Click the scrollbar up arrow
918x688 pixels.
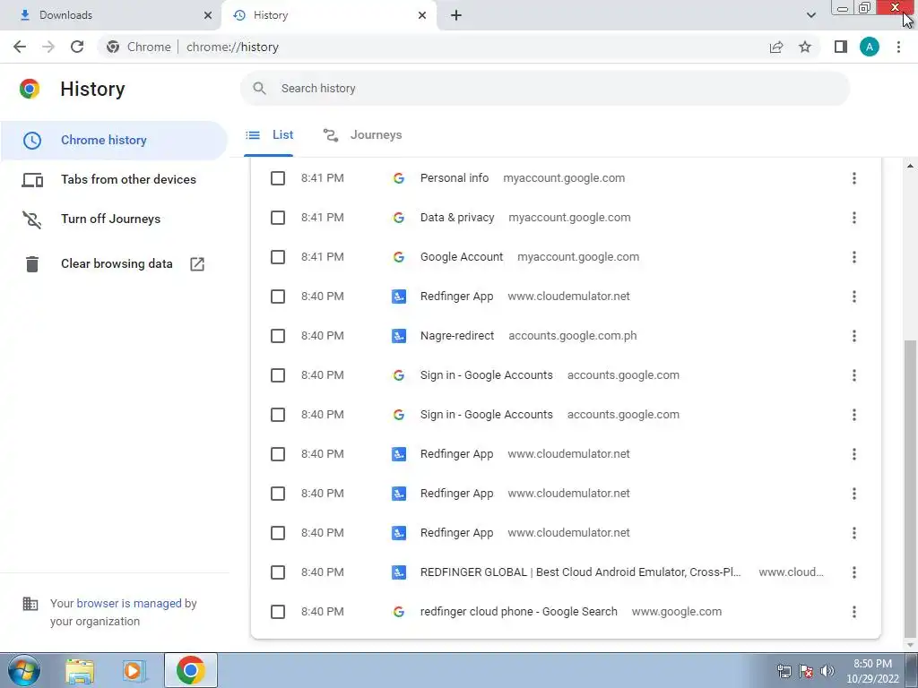pos(910,166)
